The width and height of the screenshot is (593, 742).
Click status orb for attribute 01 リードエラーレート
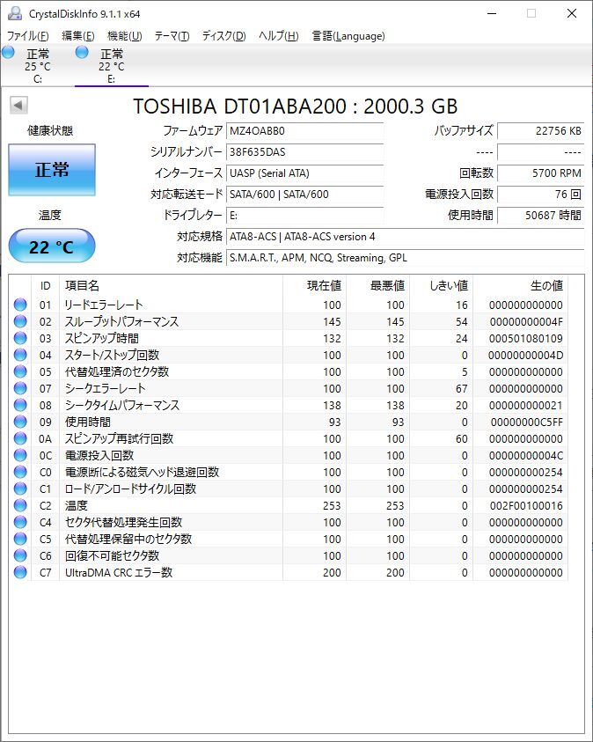tap(20, 305)
